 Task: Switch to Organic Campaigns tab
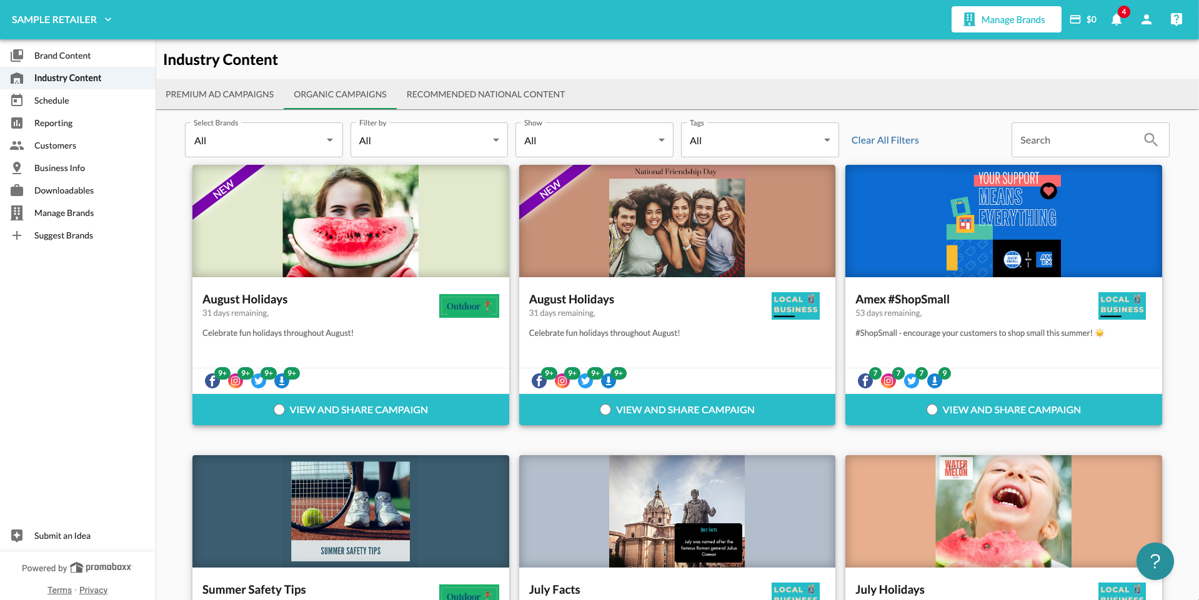(x=340, y=94)
